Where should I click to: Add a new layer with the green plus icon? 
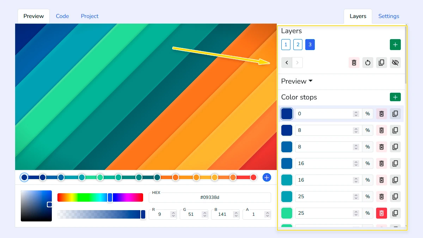(x=395, y=44)
